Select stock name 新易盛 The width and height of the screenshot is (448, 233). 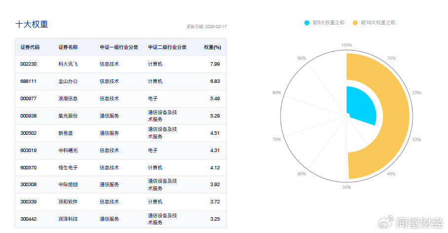click(66, 133)
